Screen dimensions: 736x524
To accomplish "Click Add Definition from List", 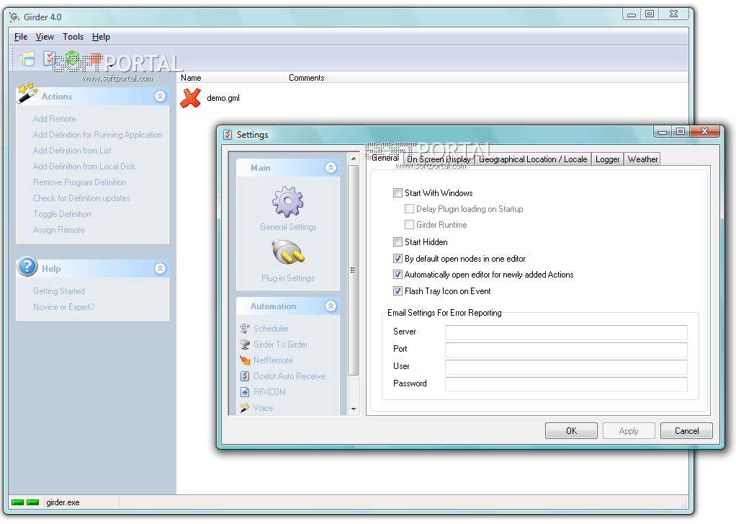I will coord(72,151).
